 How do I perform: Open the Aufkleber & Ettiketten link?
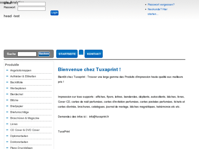23,76
